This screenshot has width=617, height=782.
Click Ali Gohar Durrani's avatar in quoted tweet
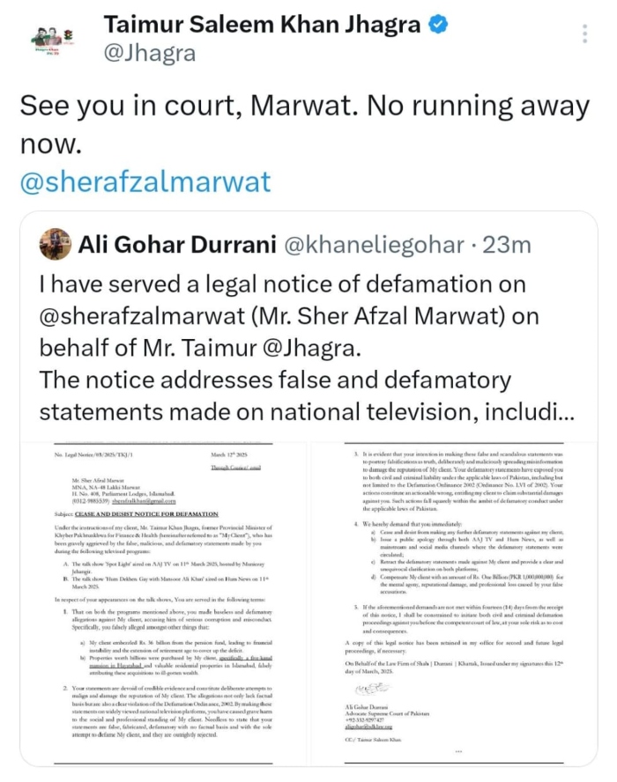click(x=56, y=244)
